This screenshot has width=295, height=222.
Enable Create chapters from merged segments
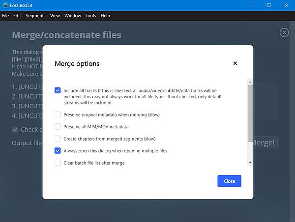[58, 139]
